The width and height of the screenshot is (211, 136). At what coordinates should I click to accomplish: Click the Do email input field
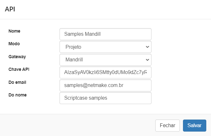pos(105,85)
